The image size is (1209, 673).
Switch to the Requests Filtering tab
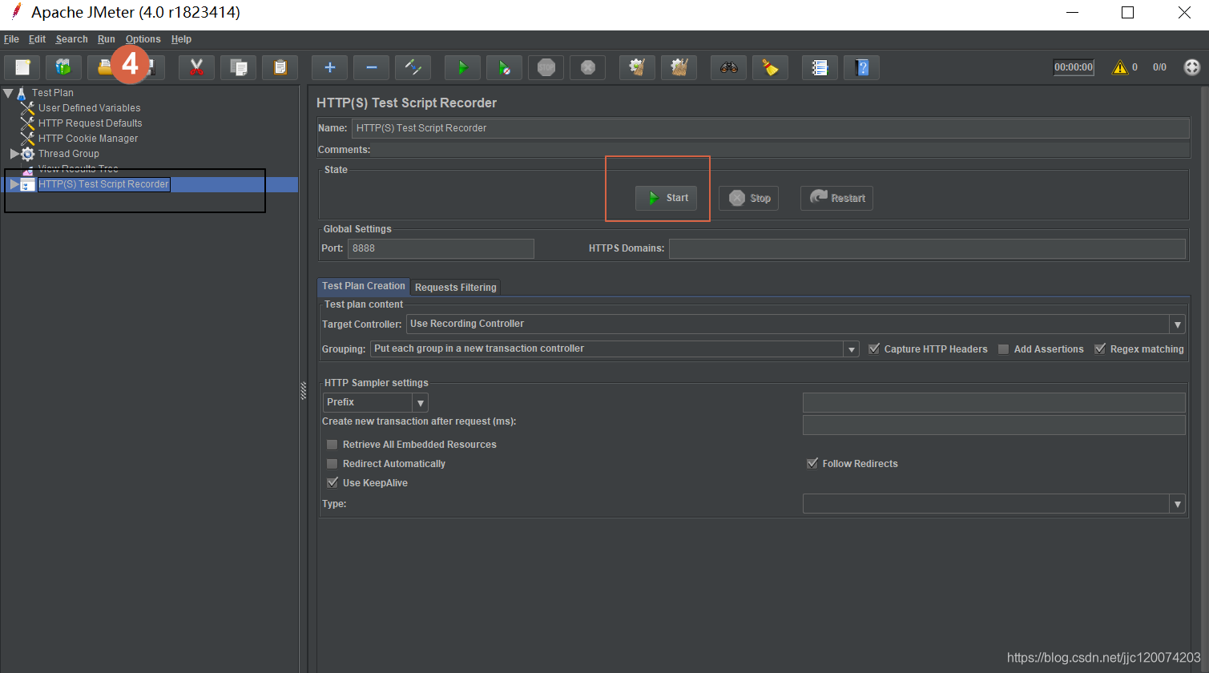coord(456,288)
